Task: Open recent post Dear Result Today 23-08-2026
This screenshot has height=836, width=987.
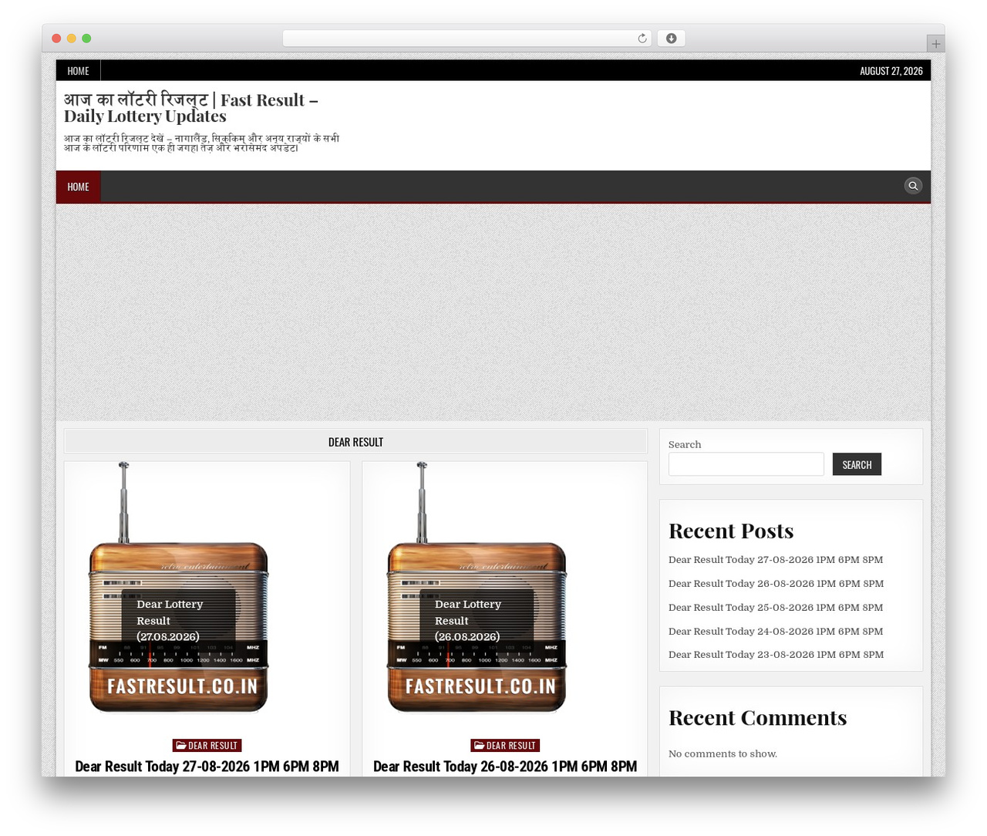Action: pyautogui.click(x=776, y=655)
